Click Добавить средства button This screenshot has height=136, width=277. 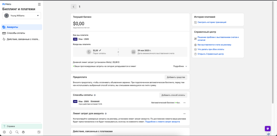coord(176,77)
